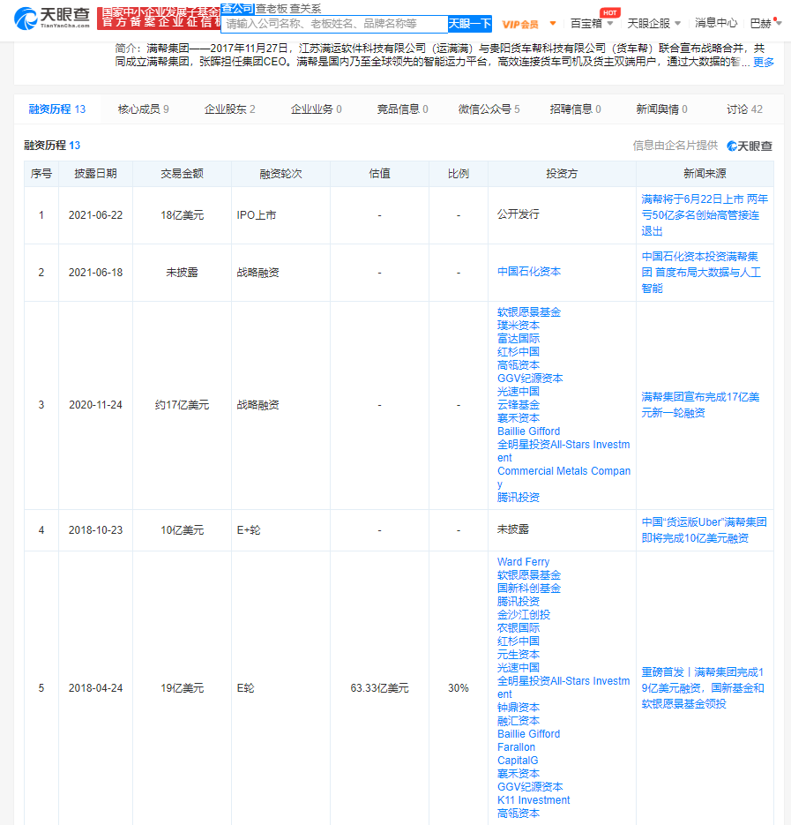
Task: Open the 企业股东 tab
Action: point(229,109)
